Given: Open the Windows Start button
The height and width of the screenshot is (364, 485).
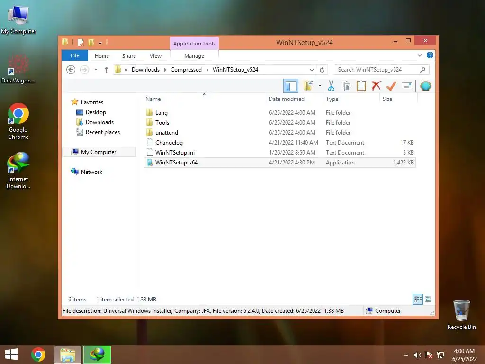Looking at the screenshot, I should point(11,355).
